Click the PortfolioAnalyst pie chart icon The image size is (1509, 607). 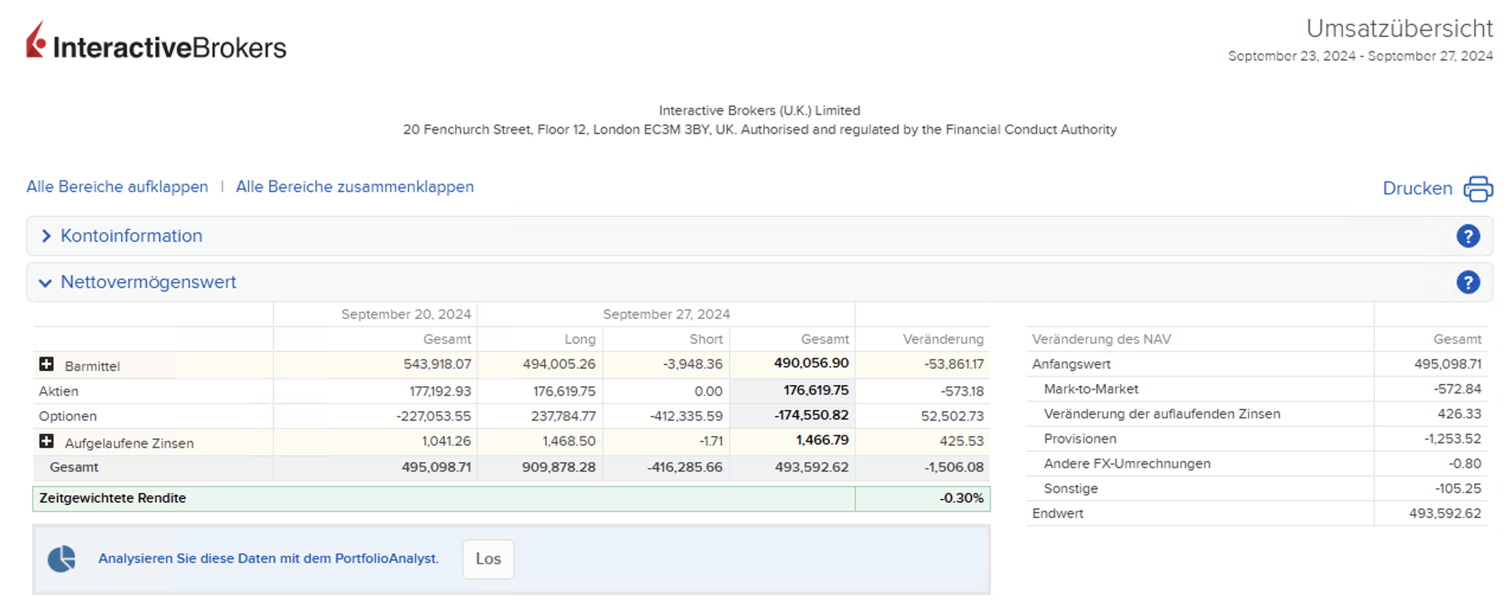click(x=62, y=559)
